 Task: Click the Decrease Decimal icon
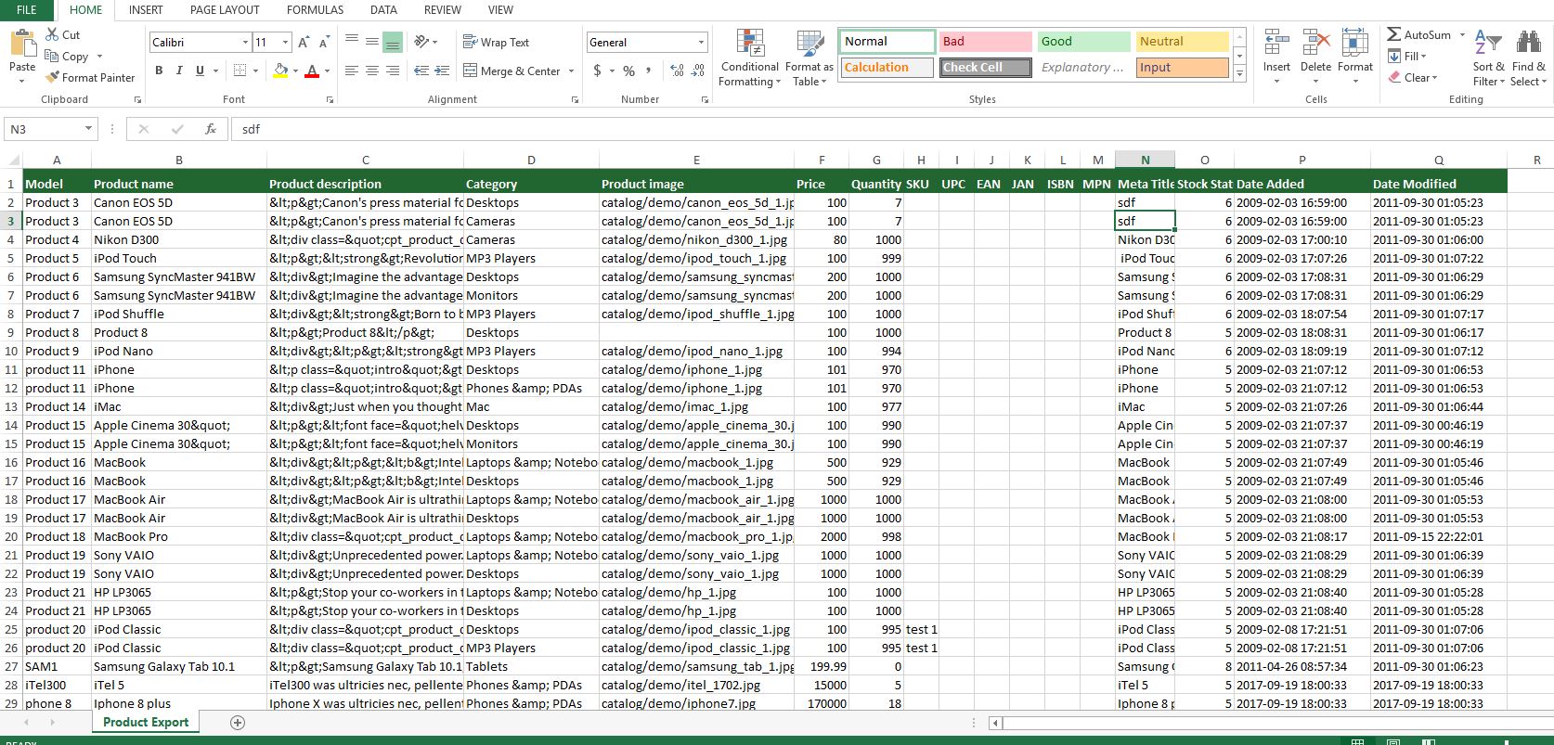pyautogui.click(x=698, y=71)
